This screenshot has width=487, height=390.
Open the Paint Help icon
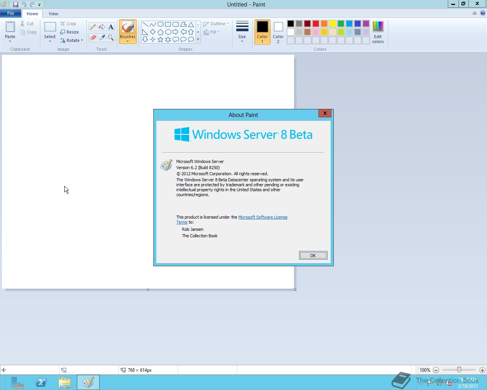(482, 13)
